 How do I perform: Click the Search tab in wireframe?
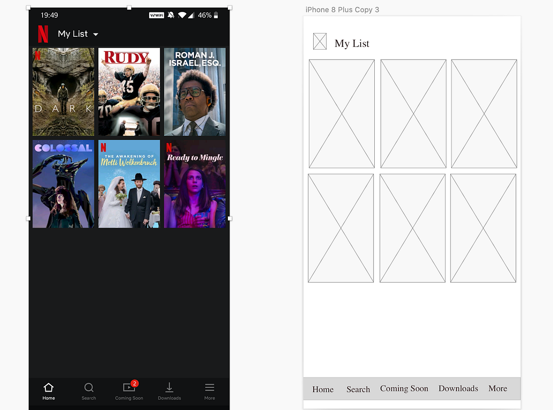point(358,389)
